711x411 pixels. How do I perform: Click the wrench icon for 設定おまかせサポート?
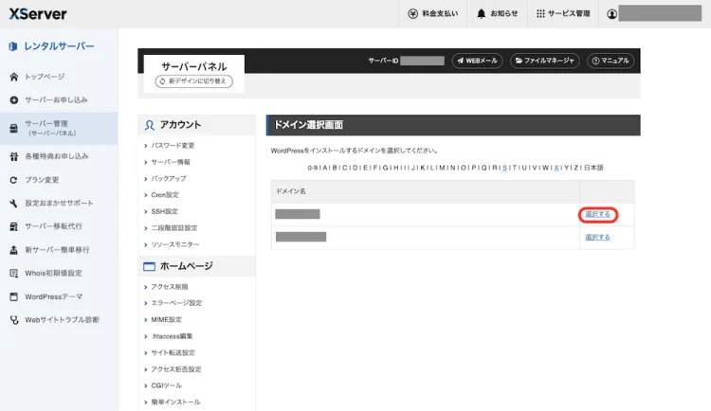[x=13, y=203]
